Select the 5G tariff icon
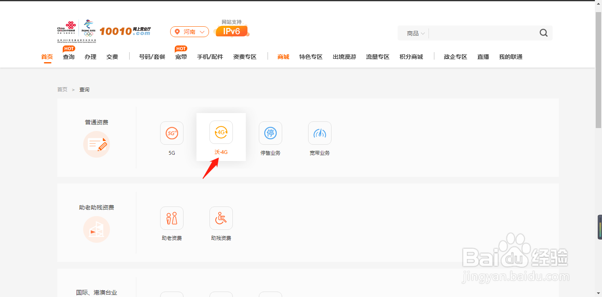 tap(171, 133)
